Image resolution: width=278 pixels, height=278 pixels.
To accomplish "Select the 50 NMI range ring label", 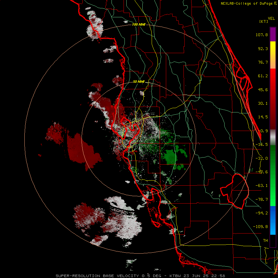I will click(139, 82).
